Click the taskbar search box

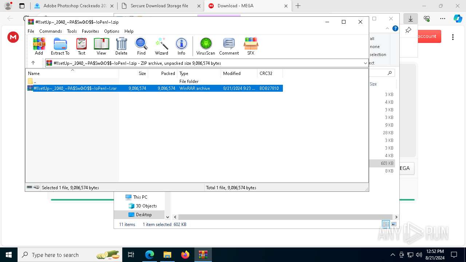[x=70, y=255]
